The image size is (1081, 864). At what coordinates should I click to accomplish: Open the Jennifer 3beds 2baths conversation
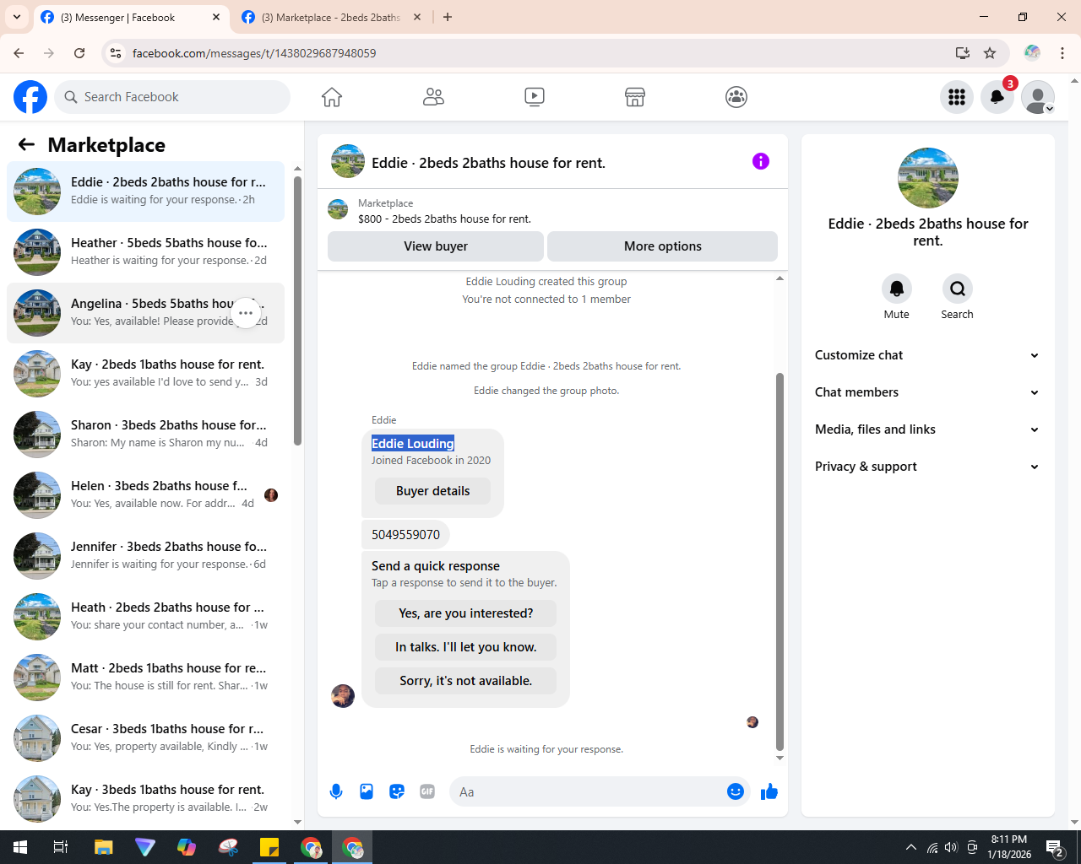(x=146, y=556)
